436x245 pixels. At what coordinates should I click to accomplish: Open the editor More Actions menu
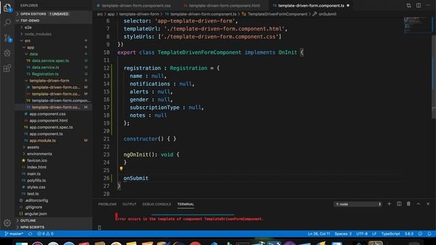pyautogui.click(x=428, y=5)
